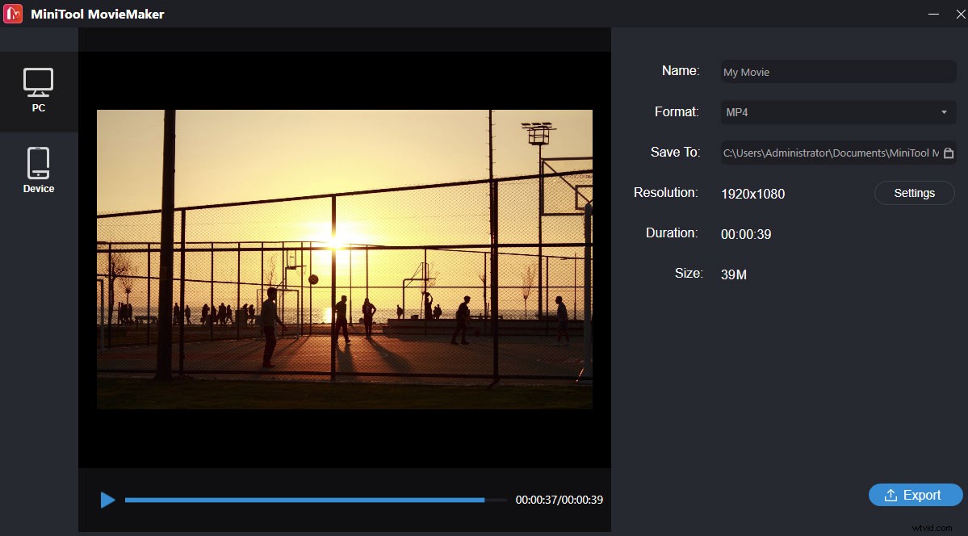Click the minimize icon in the title bar
The image size is (968, 536).
[x=933, y=14]
